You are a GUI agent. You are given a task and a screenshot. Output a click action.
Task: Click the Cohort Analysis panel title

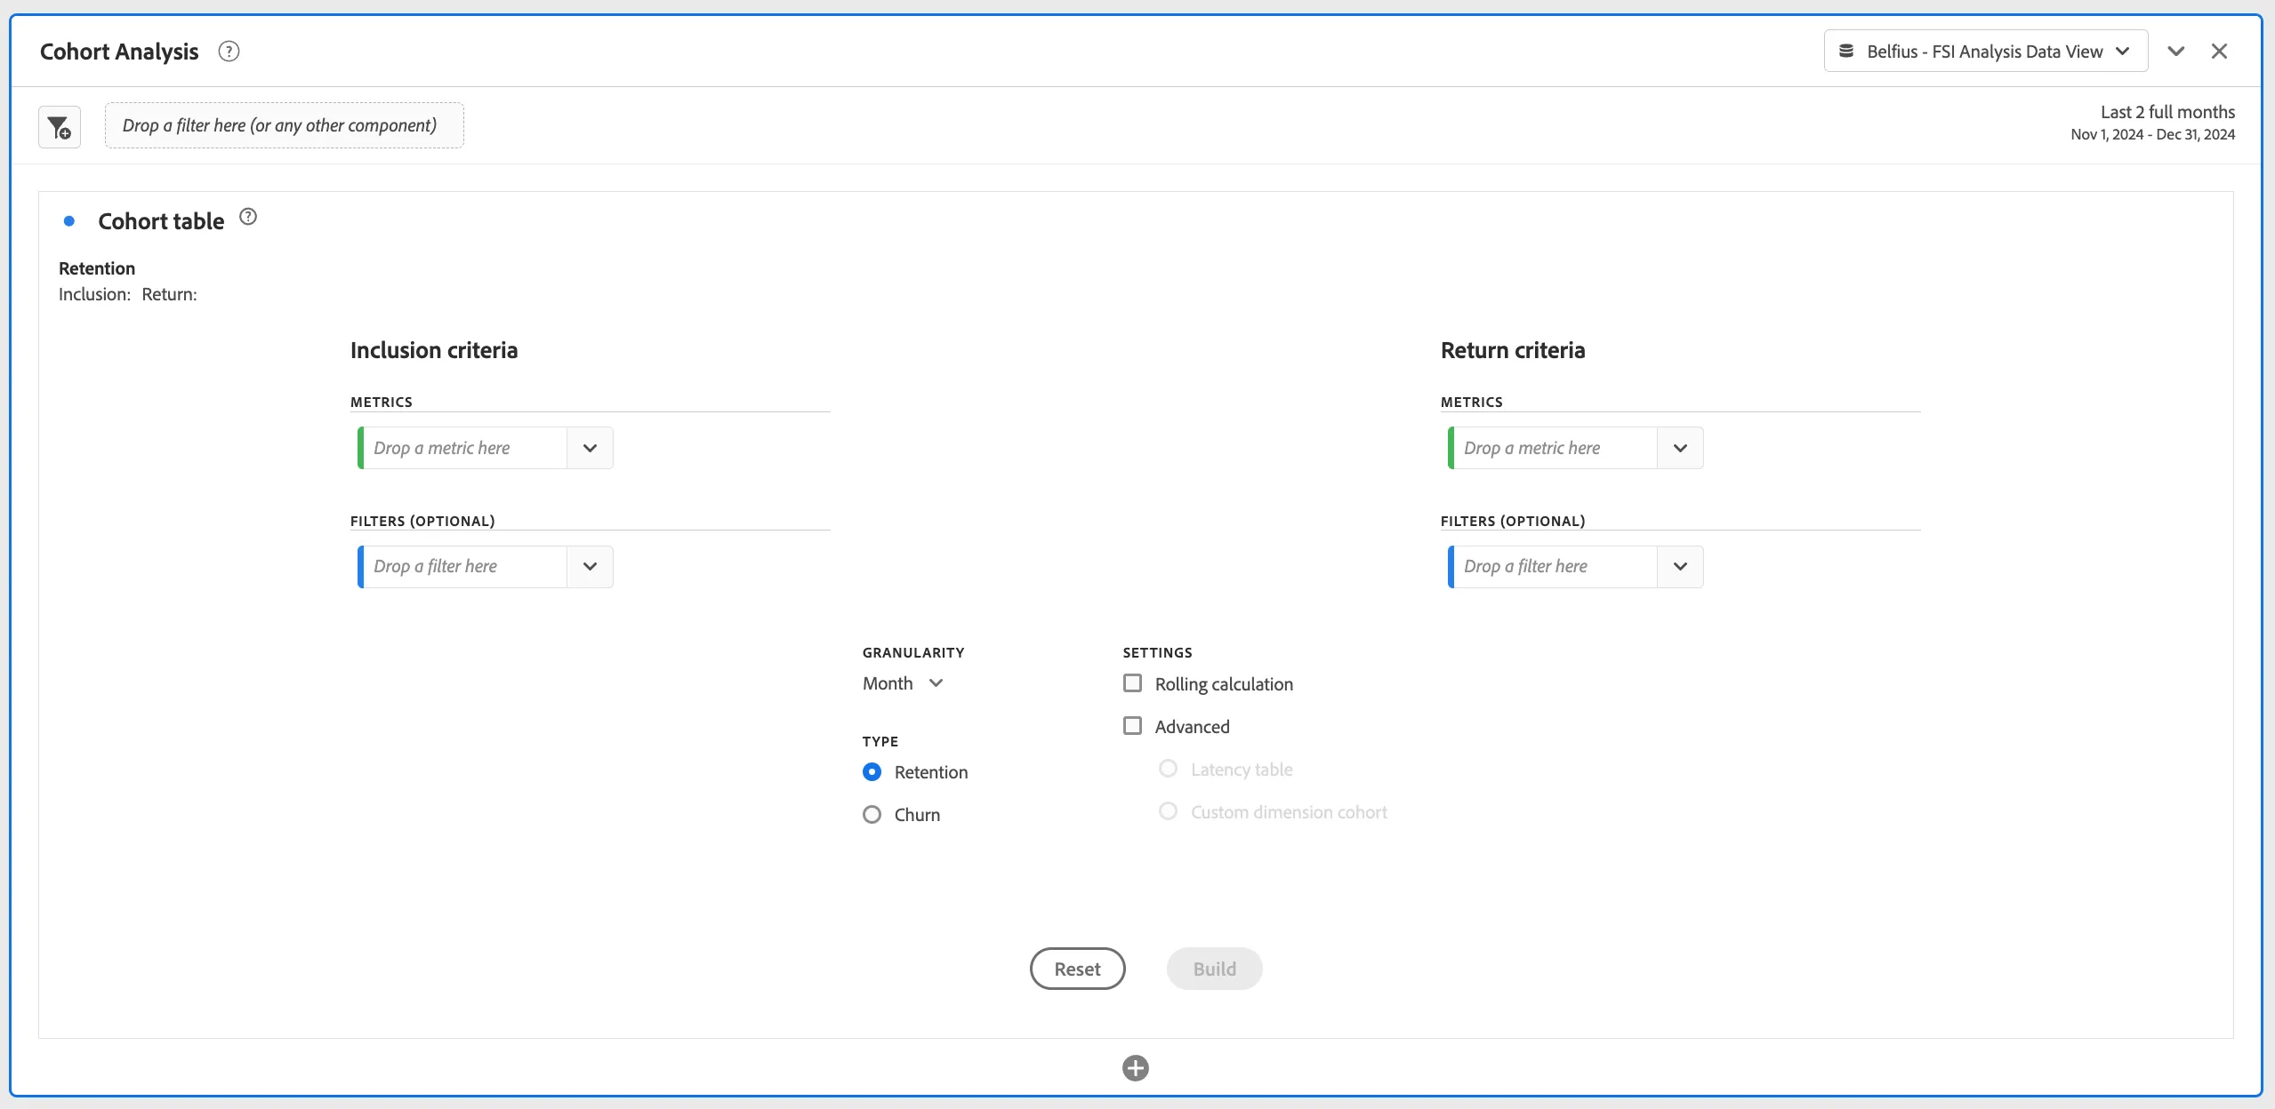119,52
